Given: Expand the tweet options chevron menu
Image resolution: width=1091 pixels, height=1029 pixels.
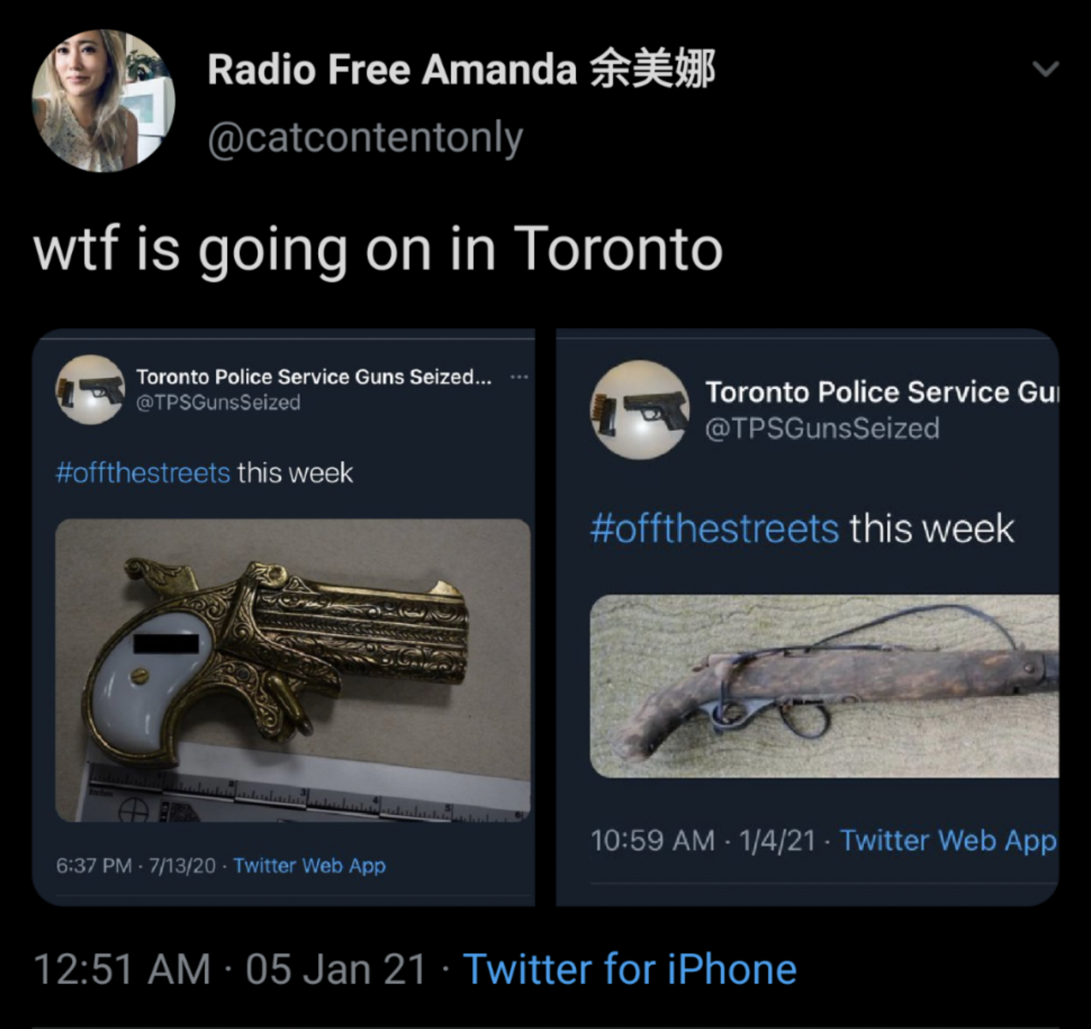Looking at the screenshot, I should pos(1045,69).
